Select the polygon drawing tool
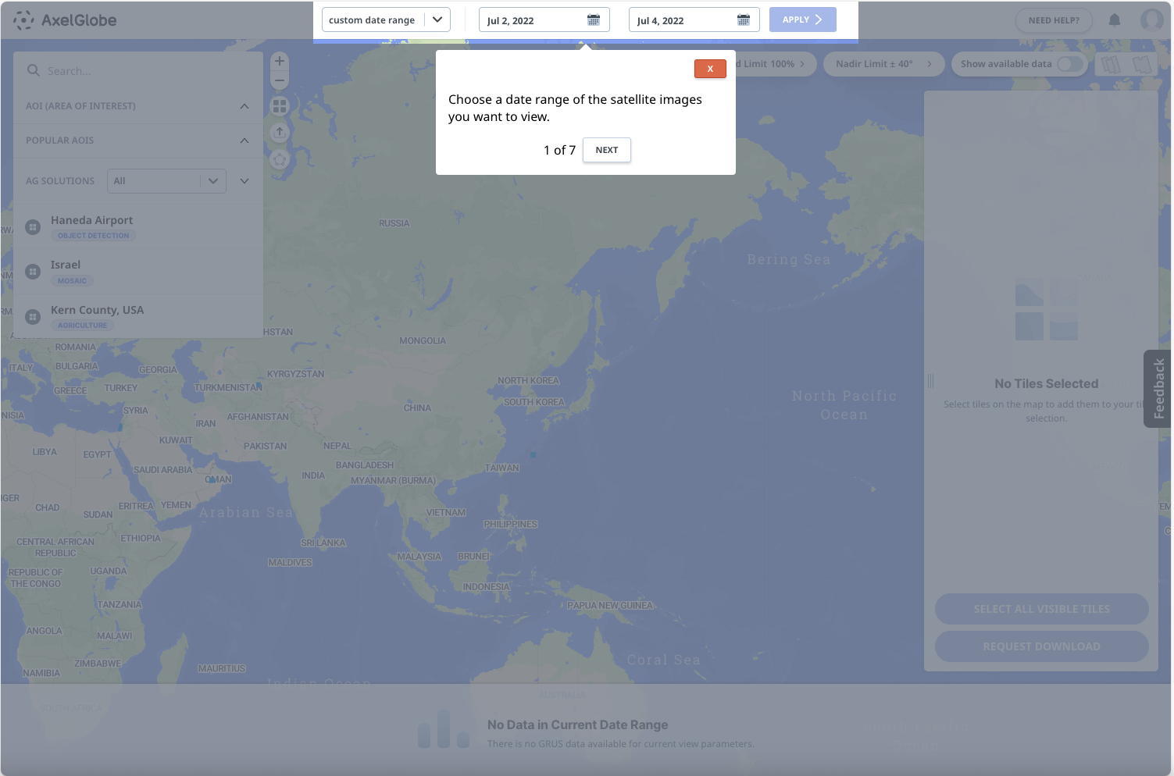This screenshot has width=1174, height=776. (x=280, y=160)
